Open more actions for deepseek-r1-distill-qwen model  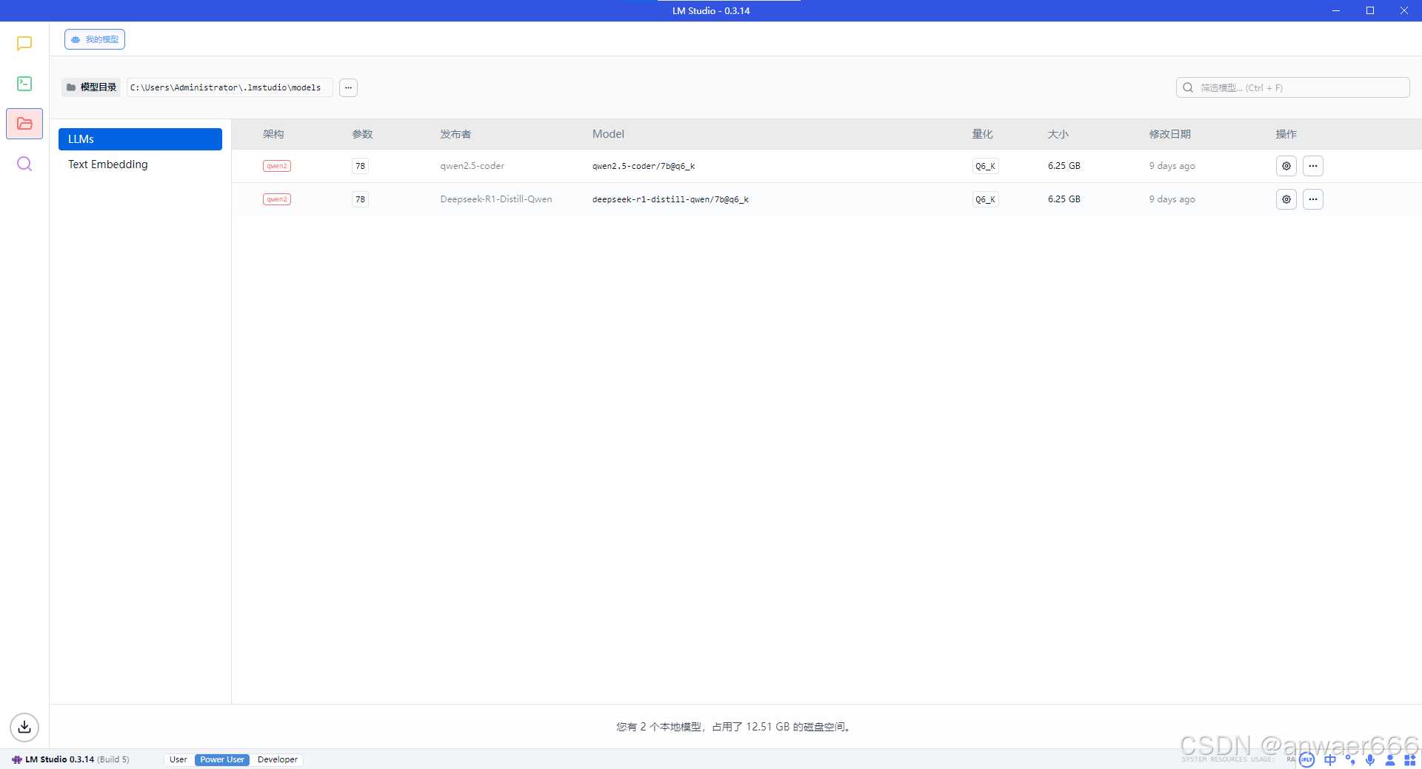[x=1313, y=199]
